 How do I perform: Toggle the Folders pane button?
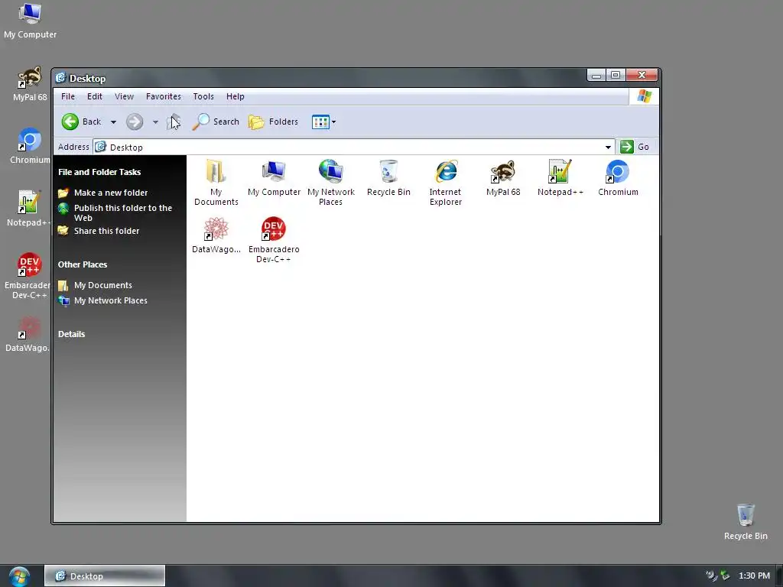point(273,122)
